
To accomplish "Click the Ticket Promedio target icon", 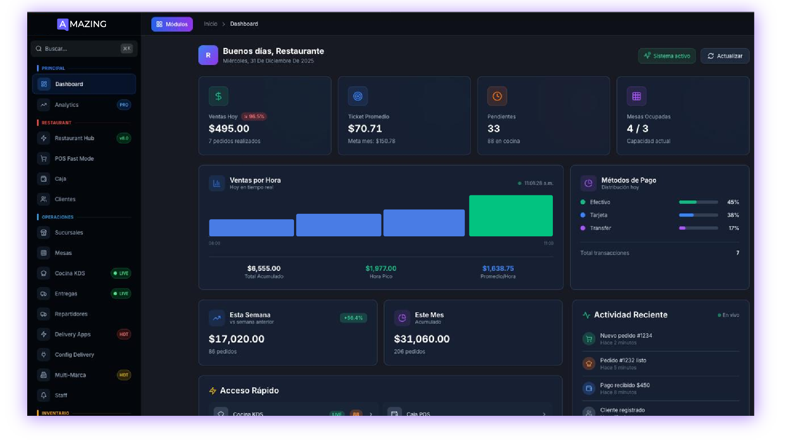I will coord(358,96).
